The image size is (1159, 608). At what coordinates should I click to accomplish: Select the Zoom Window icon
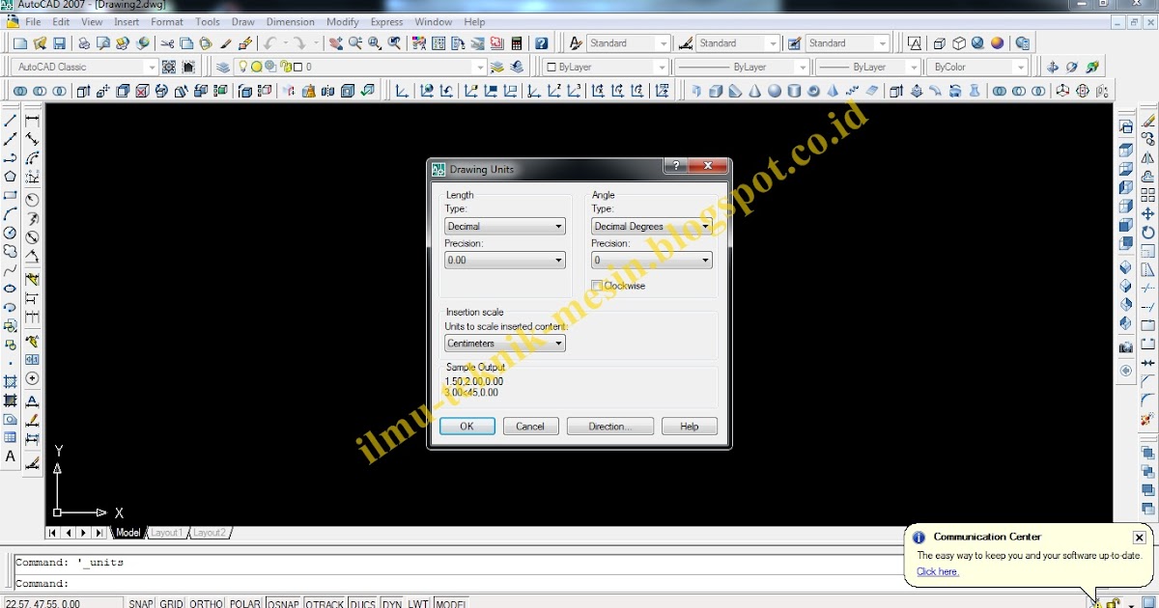point(375,42)
